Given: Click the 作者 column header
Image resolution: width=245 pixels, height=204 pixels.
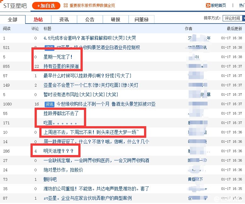Looking at the screenshot, I should (189, 29).
